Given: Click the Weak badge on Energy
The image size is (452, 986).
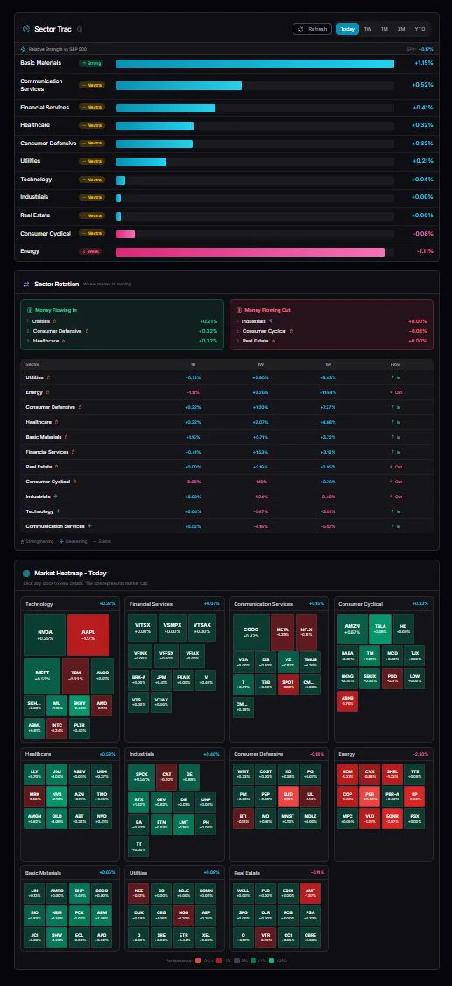Looking at the screenshot, I should (x=90, y=251).
